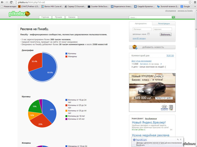This screenshot has height=147, width=197.
Task: Open the 'ТОП 50' link
Action: (170, 56)
